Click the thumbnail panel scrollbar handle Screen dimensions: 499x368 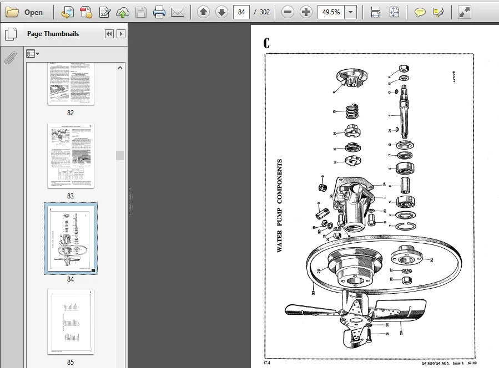pos(120,155)
